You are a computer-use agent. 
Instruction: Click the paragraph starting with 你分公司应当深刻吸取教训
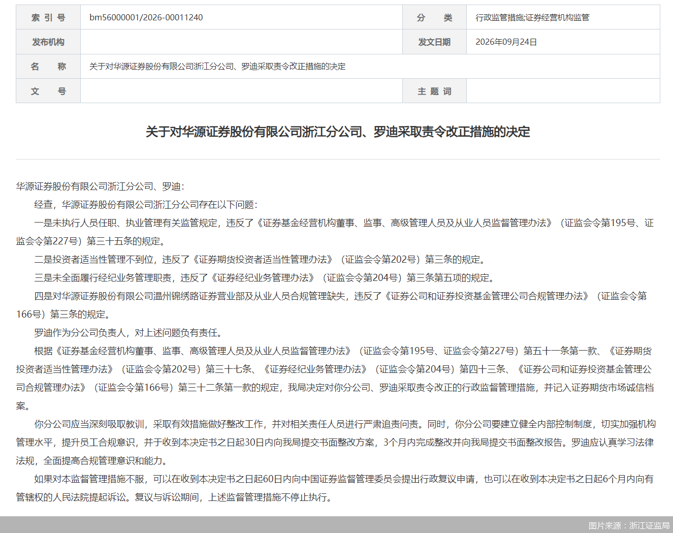coord(336,443)
